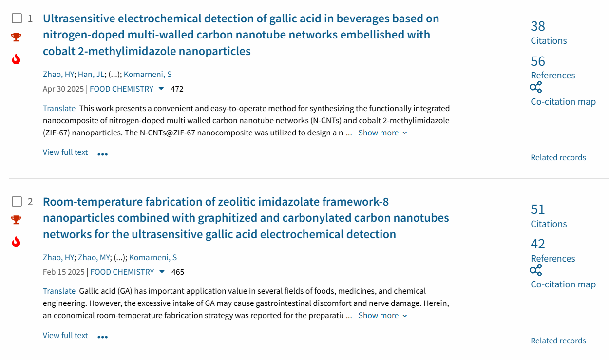Open the three-dot more options for record 1

[x=102, y=154]
